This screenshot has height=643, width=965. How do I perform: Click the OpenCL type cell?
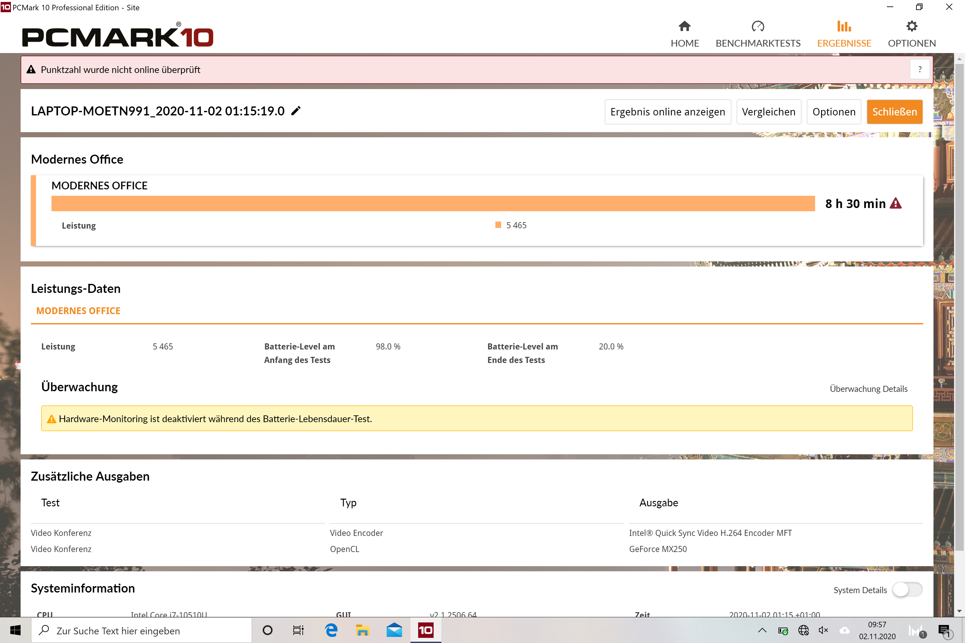pyautogui.click(x=344, y=549)
